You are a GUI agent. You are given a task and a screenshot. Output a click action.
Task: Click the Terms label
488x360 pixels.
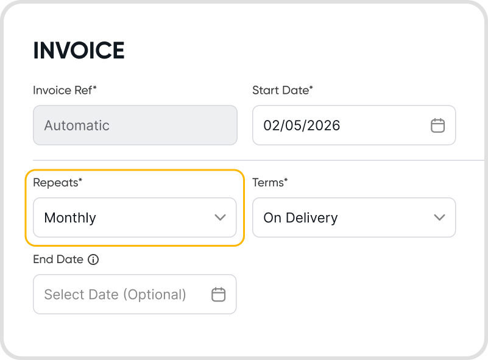270,182
